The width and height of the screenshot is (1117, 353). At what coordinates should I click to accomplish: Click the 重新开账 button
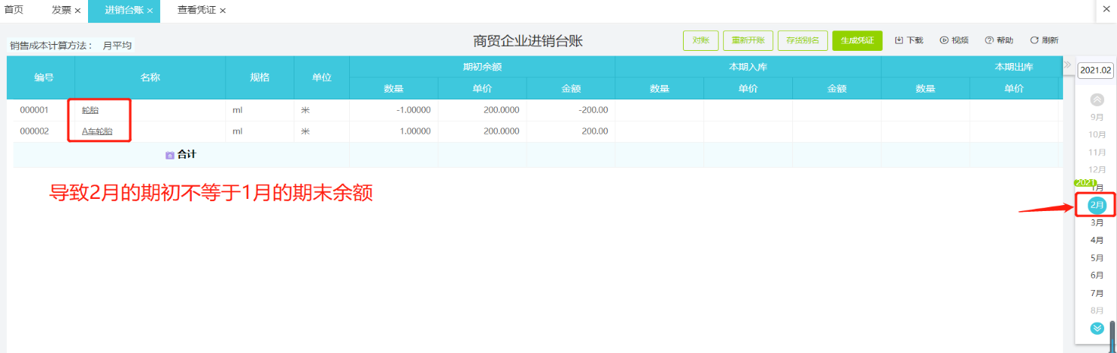point(747,40)
